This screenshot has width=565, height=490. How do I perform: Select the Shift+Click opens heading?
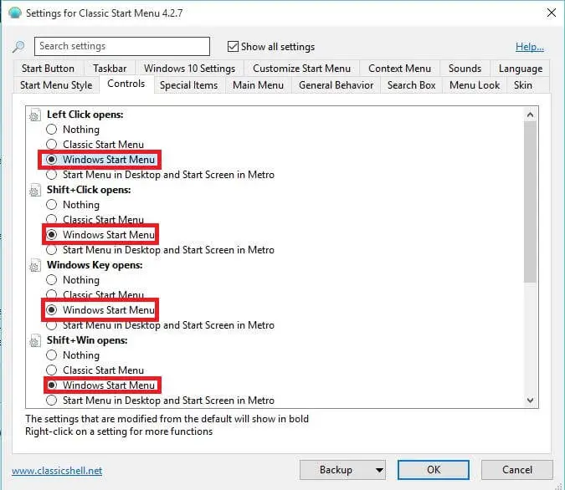click(89, 190)
